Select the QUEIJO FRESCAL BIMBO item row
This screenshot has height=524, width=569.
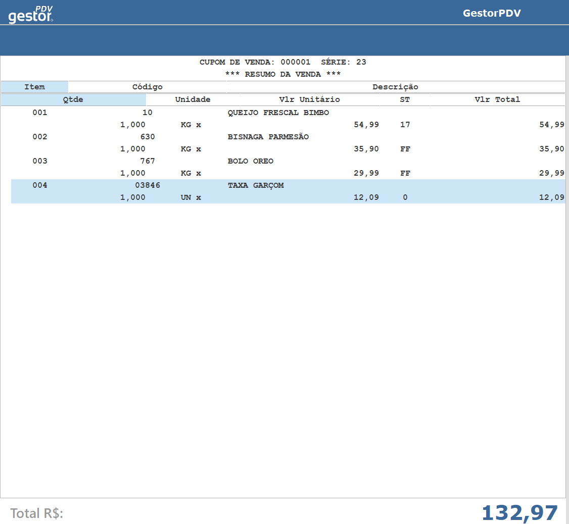[278, 113]
